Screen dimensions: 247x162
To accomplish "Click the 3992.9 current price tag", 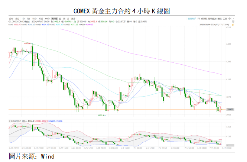I will (x=230, y=109).
